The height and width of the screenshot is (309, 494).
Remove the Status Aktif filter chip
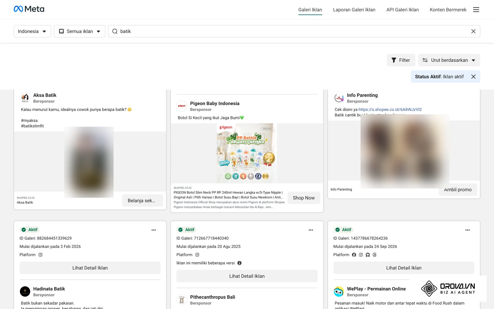click(473, 77)
